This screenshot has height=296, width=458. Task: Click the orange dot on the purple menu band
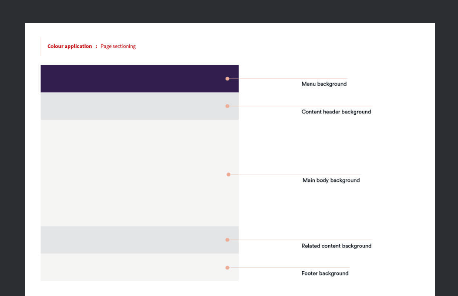(227, 79)
